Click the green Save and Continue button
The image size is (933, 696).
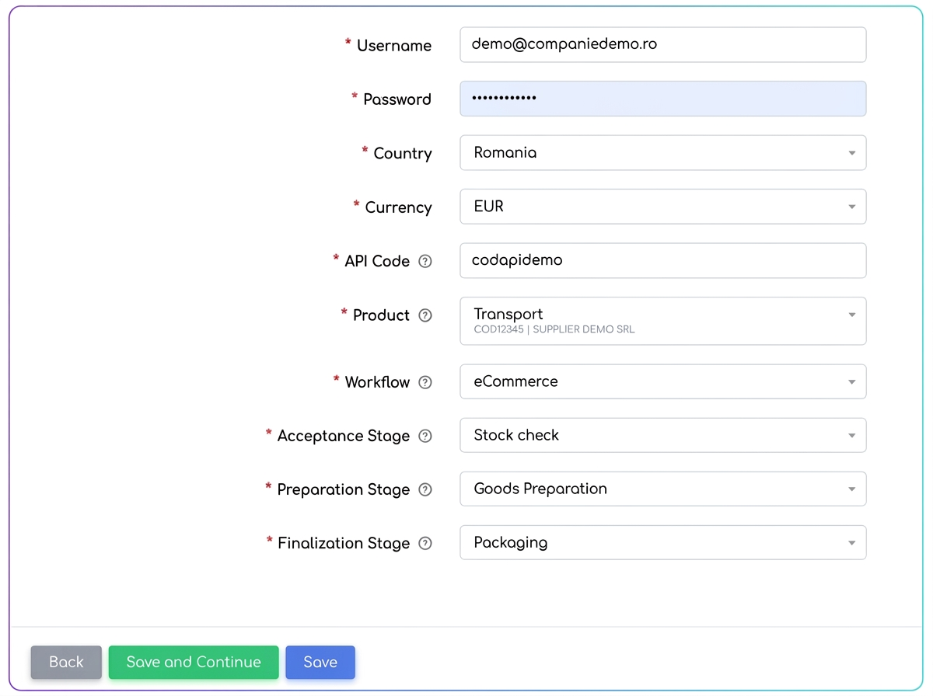[x=194, y=663]
